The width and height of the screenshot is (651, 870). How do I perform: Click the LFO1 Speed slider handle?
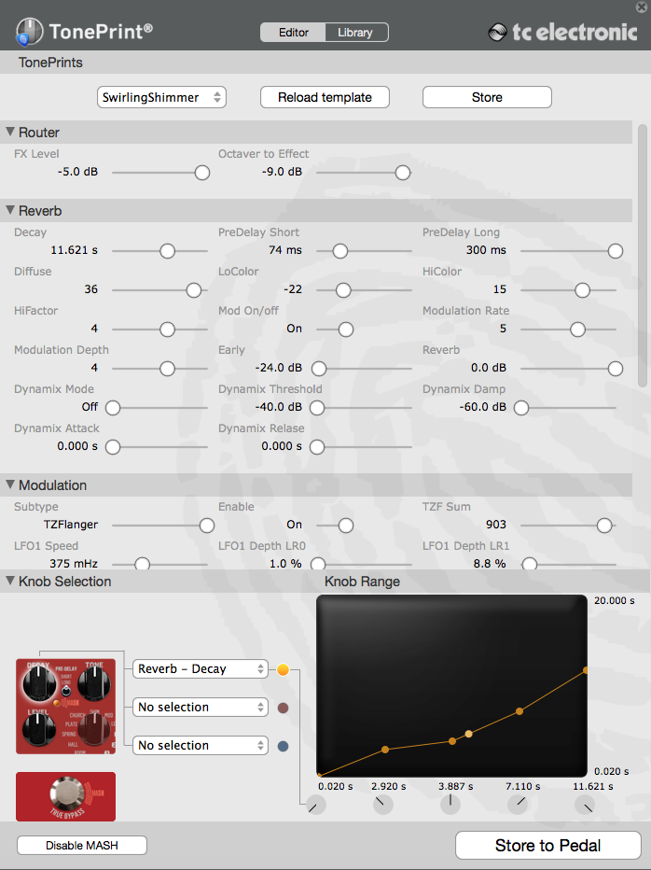(x=142, y=564)
